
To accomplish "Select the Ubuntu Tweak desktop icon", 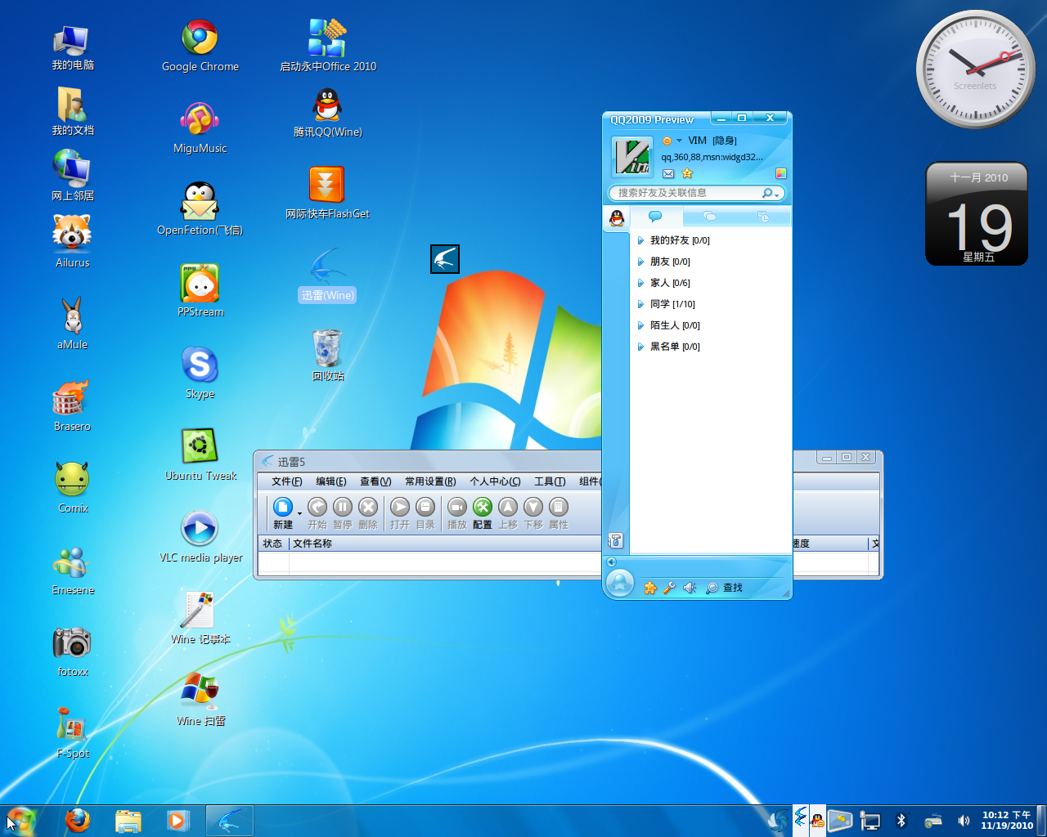I will [200, 454].
